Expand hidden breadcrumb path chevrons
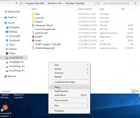This screenshot has width=140, height=118. [x=24, y=4]
